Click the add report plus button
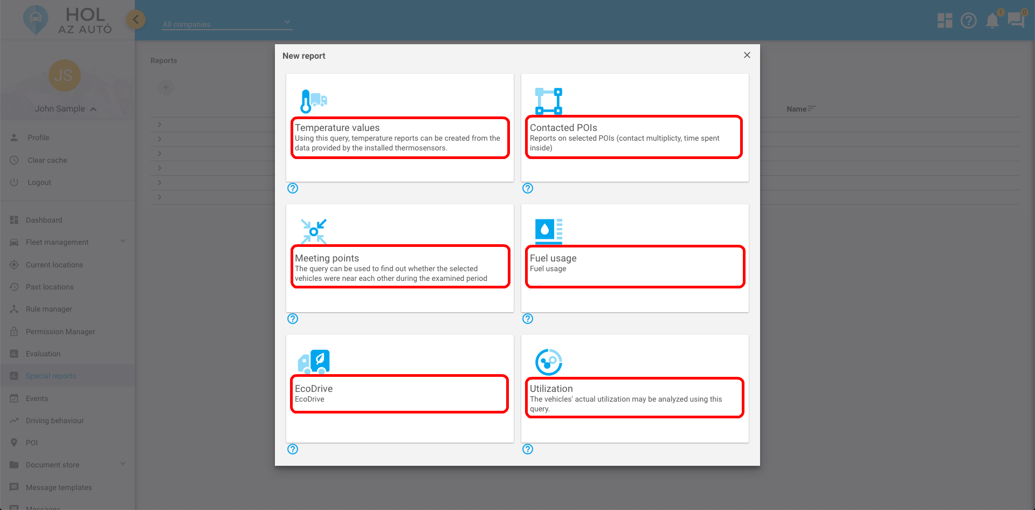Image resolution: width=1035 pixels, height=510 pixels. (x=166, y=87)
